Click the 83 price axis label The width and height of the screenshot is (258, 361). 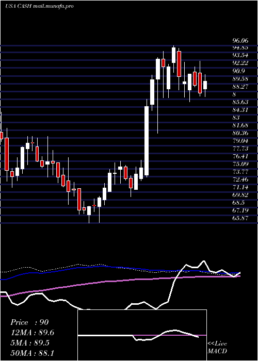(236, 118)
